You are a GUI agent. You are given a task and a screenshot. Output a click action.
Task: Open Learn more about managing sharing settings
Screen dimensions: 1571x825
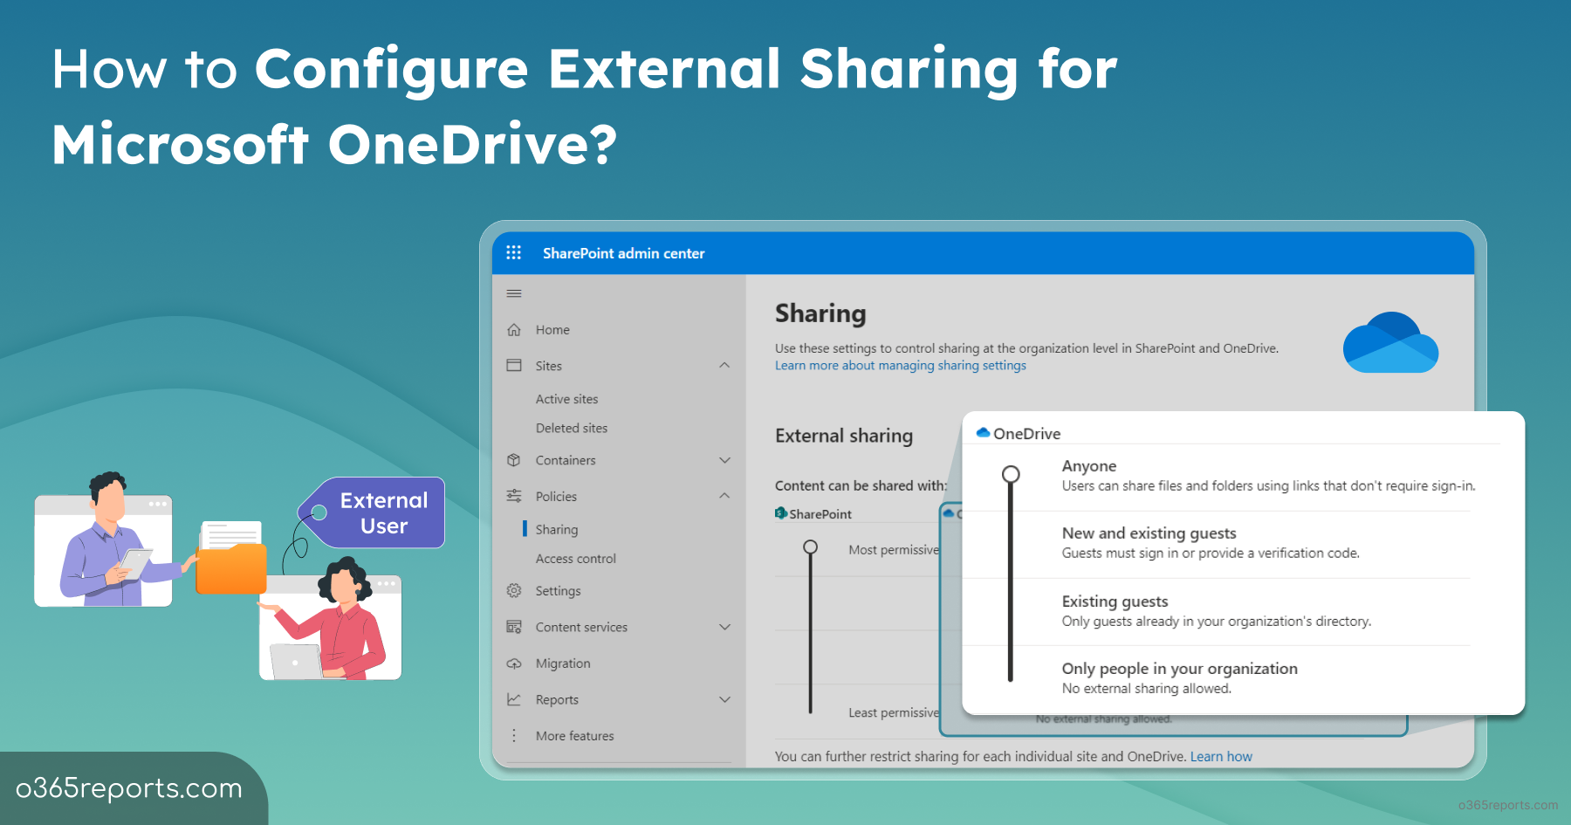pos(900,366)
